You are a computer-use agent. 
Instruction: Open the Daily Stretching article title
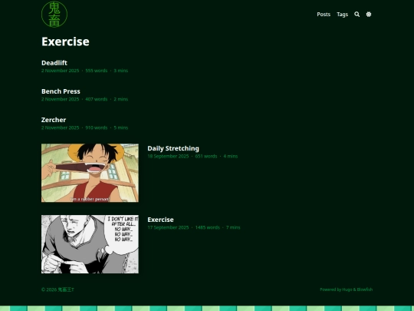tap(173, 148)
